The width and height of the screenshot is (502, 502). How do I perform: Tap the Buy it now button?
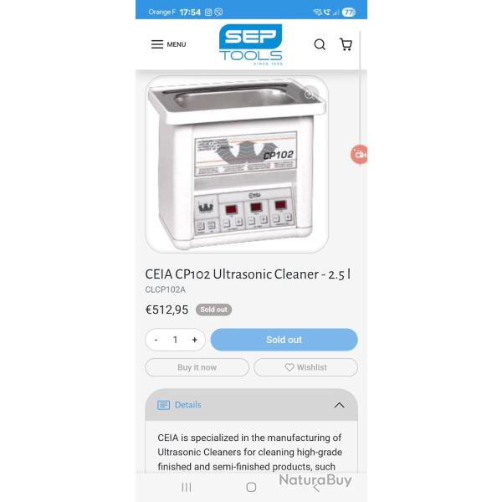[x=197, y=367]
